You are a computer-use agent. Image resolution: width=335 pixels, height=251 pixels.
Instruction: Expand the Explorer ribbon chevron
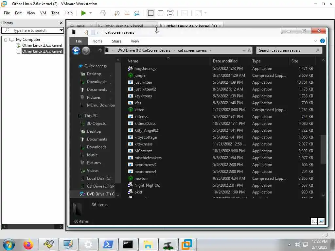315,41
